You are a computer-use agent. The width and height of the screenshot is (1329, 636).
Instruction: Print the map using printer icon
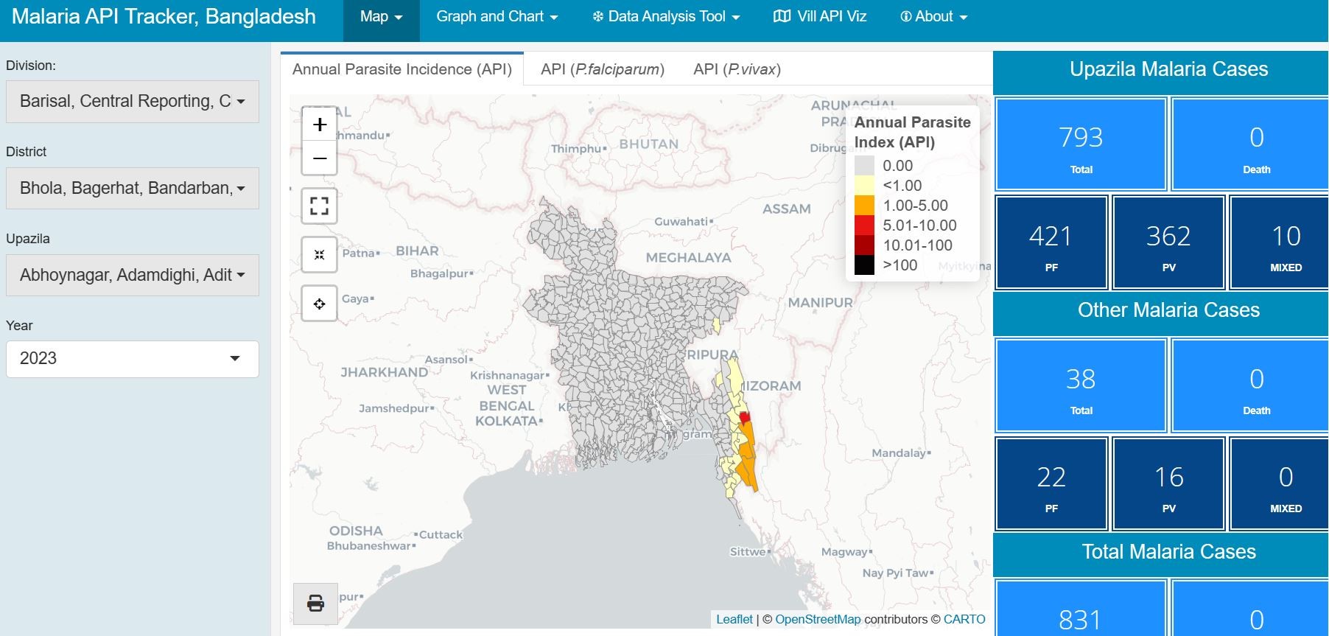[315, 603]
